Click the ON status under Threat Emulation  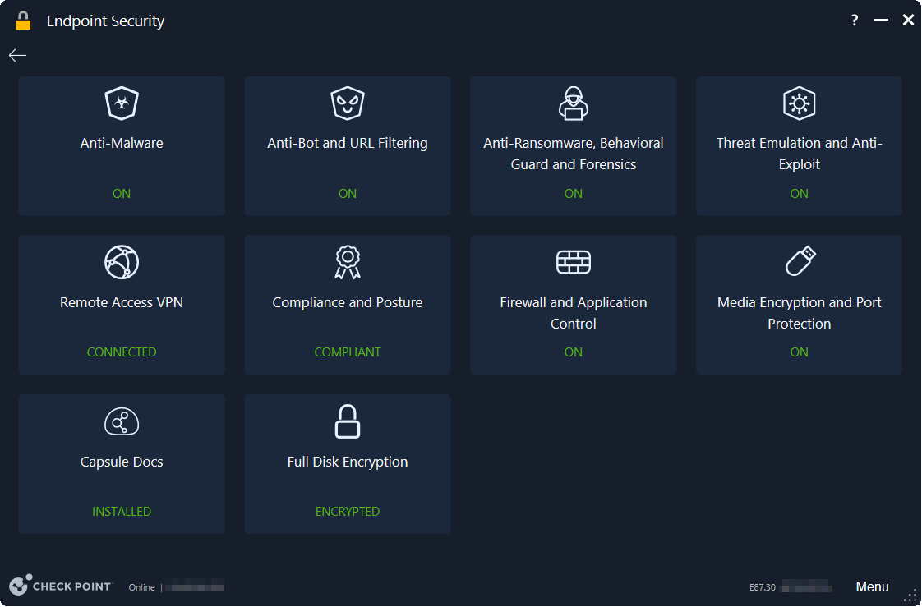tap(799, 193)
